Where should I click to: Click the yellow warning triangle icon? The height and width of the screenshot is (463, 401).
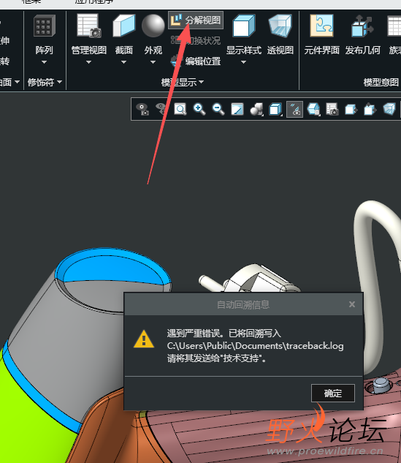coord(144,339)
